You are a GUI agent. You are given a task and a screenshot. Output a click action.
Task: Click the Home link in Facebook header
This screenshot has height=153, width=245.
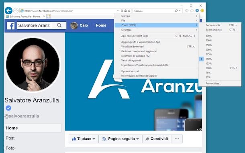(x=101, y=25)
